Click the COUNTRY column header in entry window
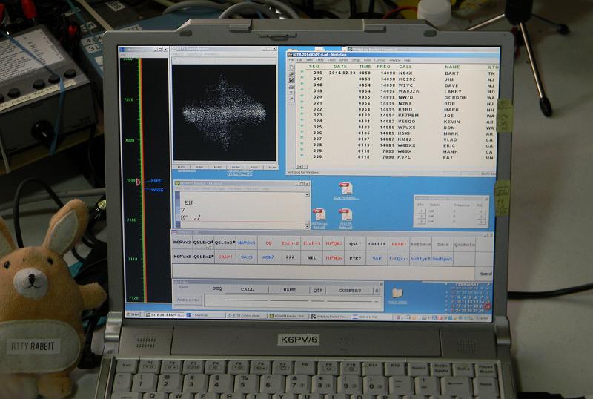 [350, 291]
